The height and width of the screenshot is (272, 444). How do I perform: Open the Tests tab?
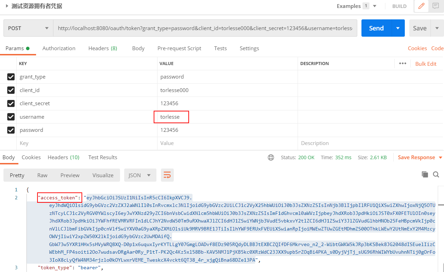tap(220, 48)
